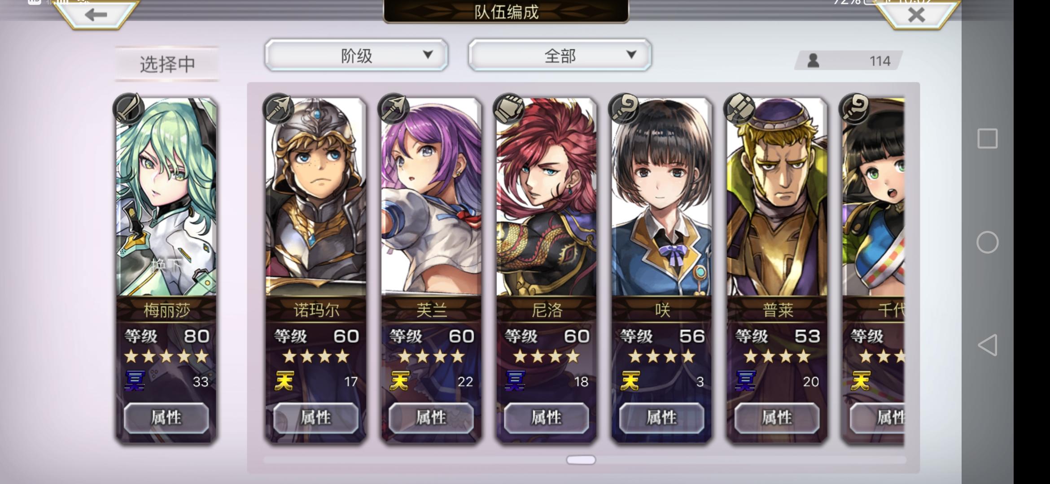1050x484 pixels.
Task: Select the 诺玛尔 character portrait
Action: (x=316, y=197)
